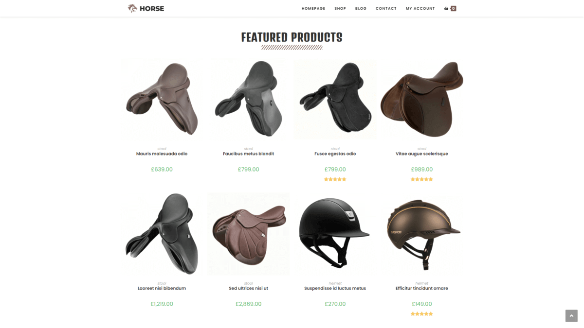Open My Account from the navigation
The image size is (584, 328).
[x=420, y=8]
